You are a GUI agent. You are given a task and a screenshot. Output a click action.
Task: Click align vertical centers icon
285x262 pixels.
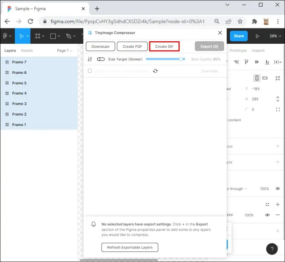click(256, 62)
